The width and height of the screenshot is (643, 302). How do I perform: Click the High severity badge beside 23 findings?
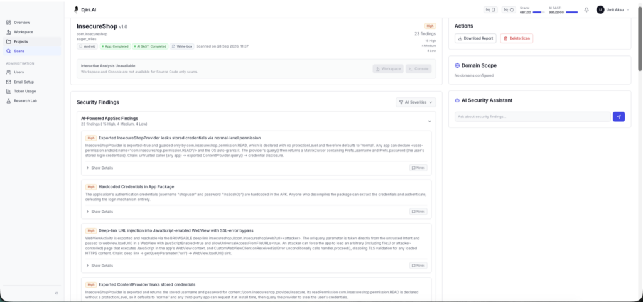click(x=430, y=26)
